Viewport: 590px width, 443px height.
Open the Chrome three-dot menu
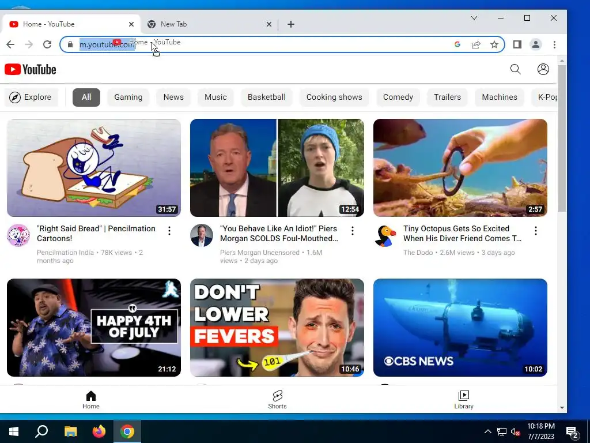[554, 44]
